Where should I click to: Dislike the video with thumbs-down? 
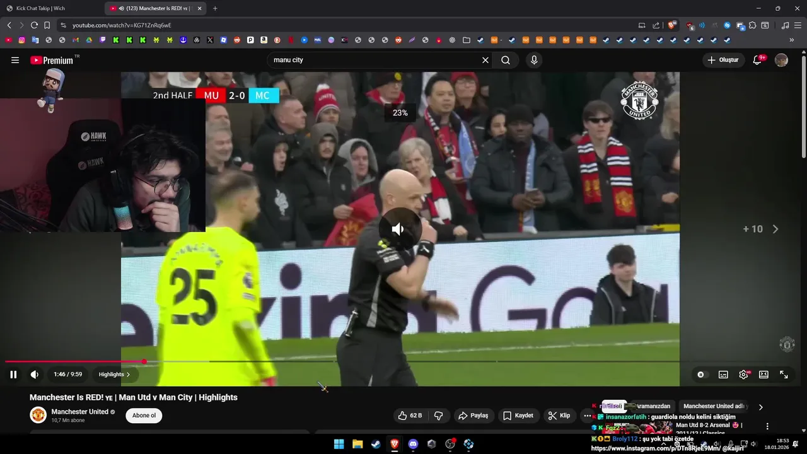tap(439, 416)
